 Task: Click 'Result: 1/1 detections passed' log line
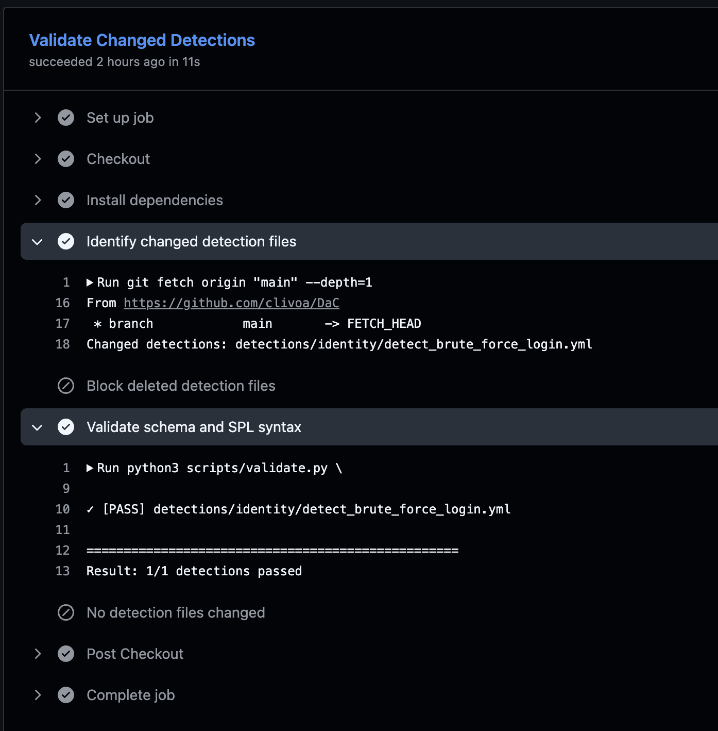pos(194,571)
